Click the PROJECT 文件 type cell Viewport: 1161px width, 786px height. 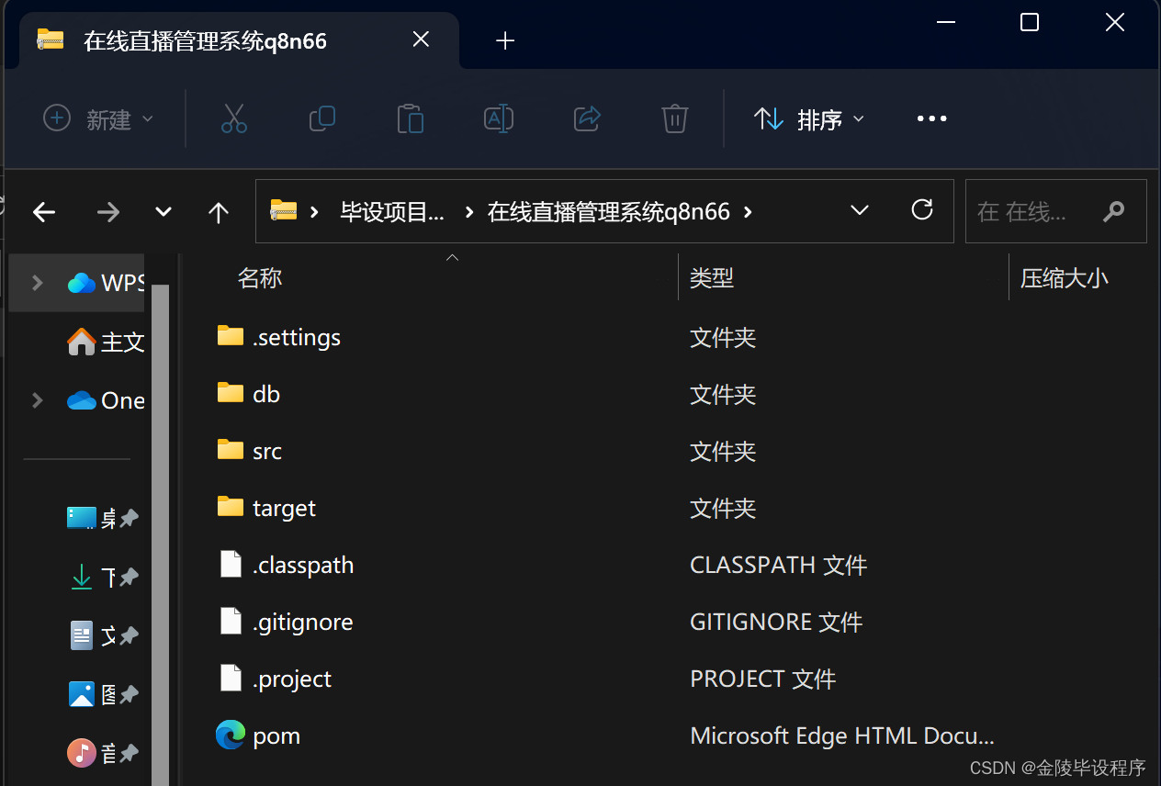762,679
